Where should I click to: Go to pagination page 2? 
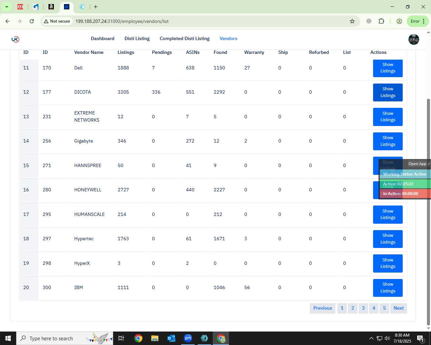pyautogui.click(x=353, y=308)
